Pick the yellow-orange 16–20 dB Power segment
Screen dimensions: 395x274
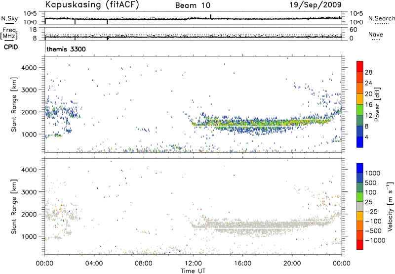pyautogui.click(x=360, y=98)
